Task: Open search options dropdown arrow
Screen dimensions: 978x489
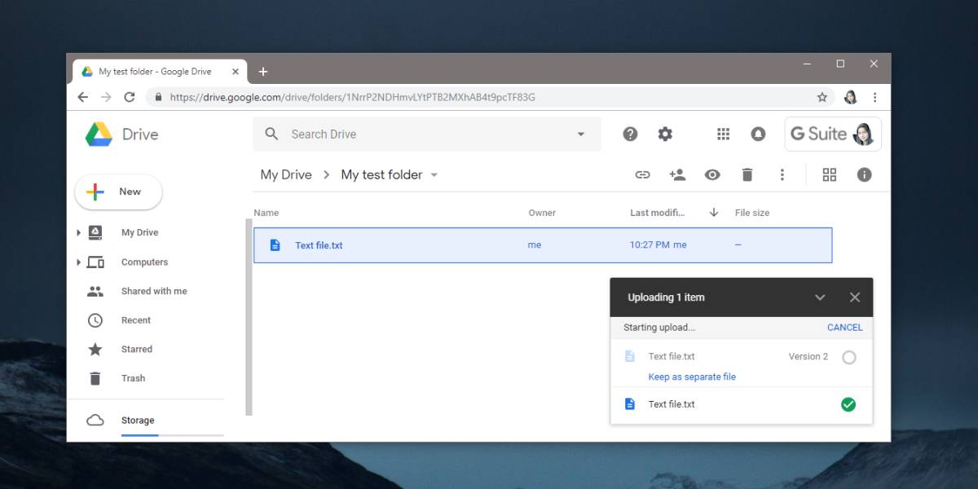Action: point(581,134)
